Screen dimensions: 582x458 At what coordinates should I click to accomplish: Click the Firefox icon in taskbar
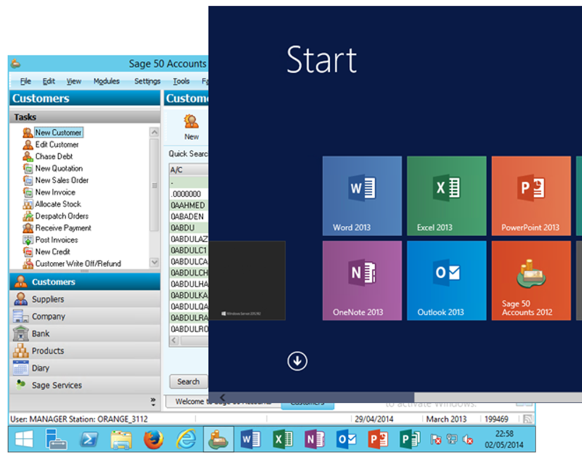click(x=153, y=439)
